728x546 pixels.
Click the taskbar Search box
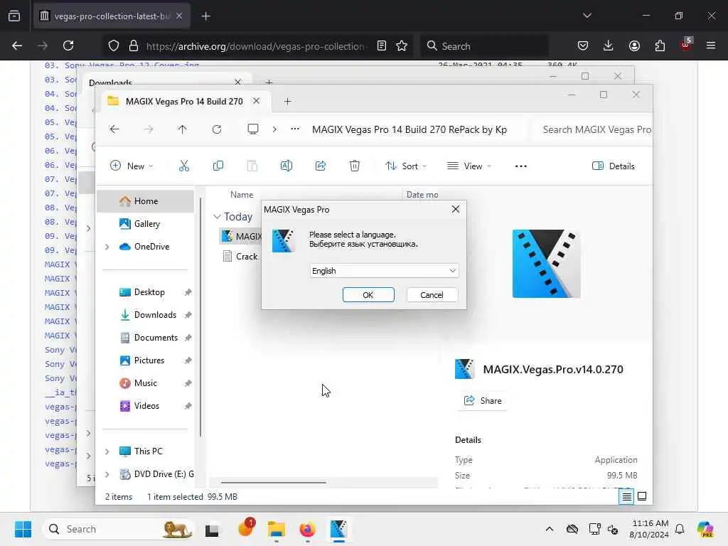(x=119, y=529)
